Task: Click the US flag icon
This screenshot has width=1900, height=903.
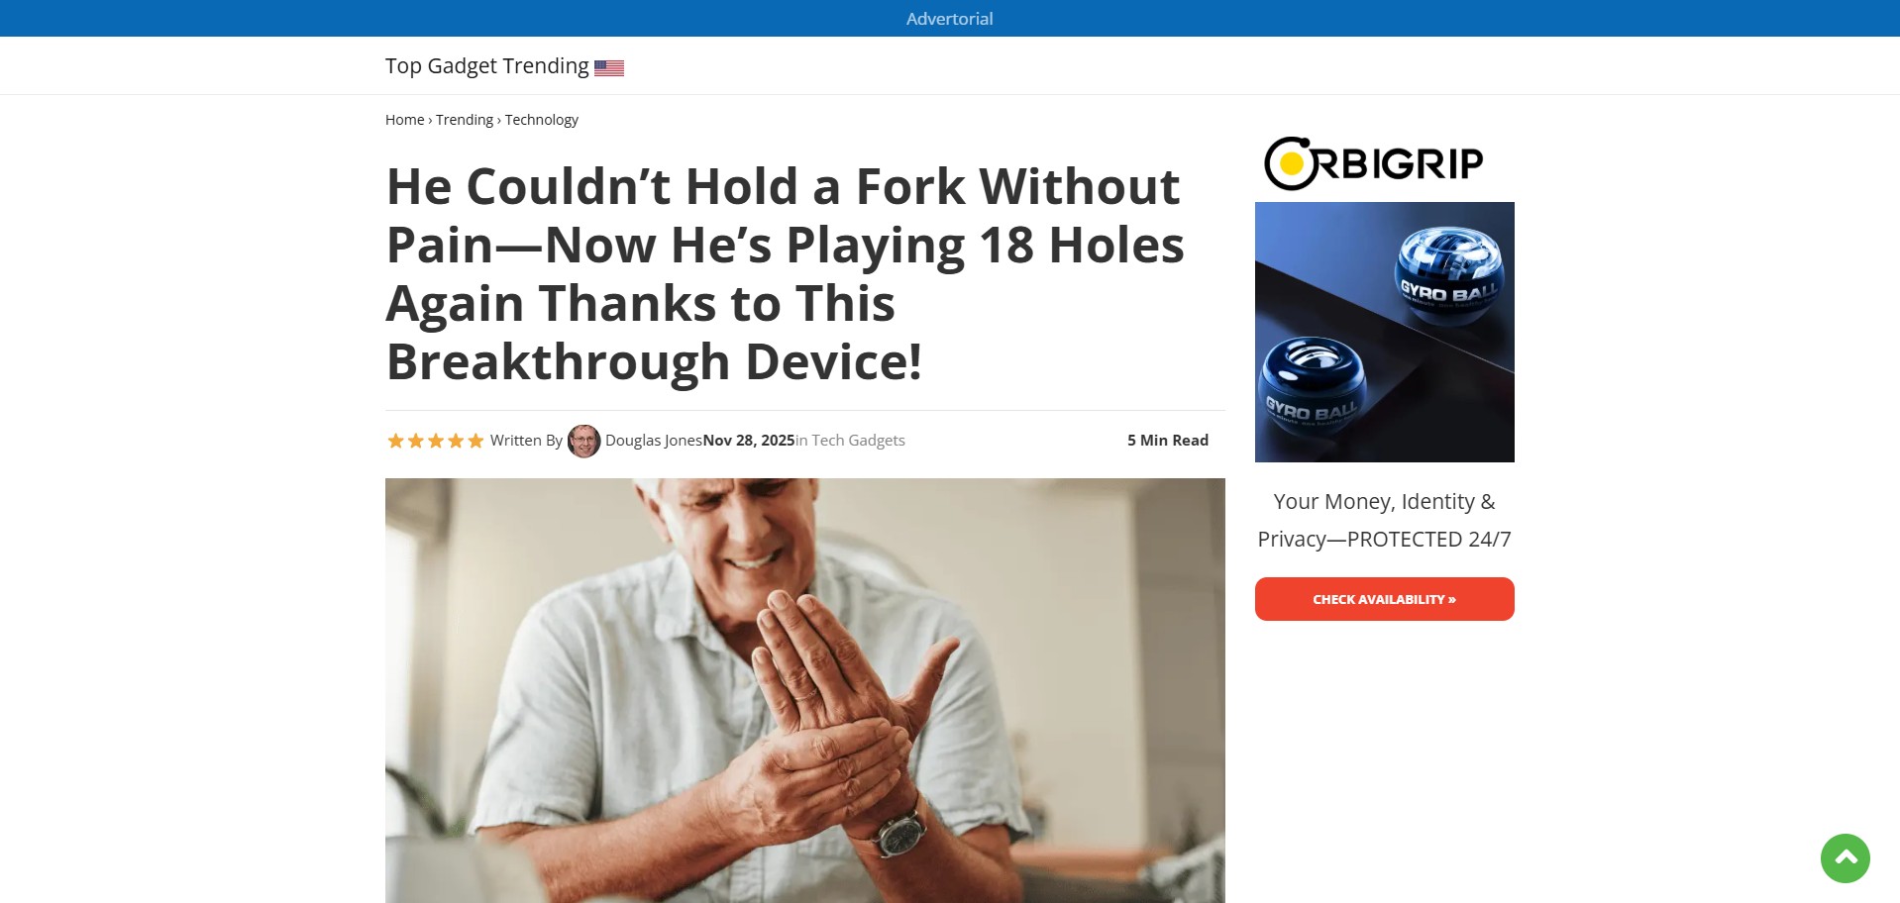Action: pyautogui.click(x=609, y=68)
